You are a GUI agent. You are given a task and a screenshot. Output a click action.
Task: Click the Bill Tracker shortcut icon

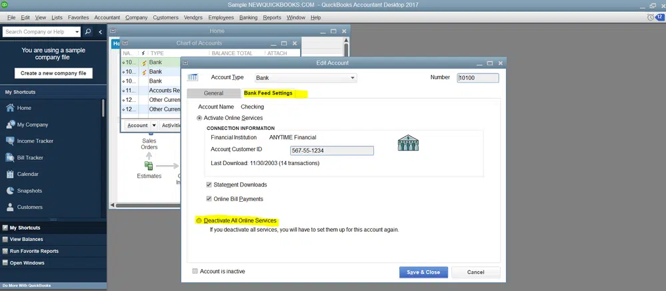click(10, 157)
